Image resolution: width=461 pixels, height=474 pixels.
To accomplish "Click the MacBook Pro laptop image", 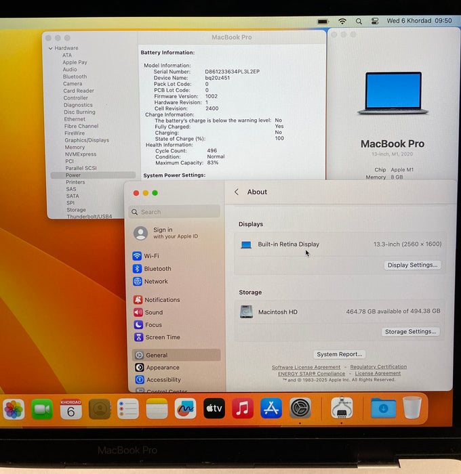I will 393,93.
